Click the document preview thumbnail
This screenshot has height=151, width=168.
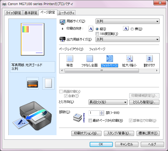pos(33,39)
